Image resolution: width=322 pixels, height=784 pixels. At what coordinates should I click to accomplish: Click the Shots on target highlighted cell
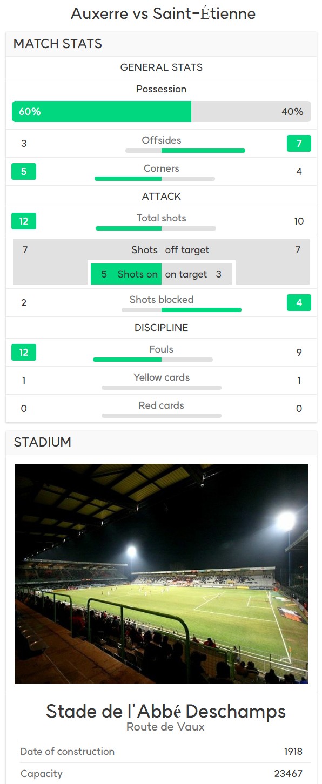126,274
